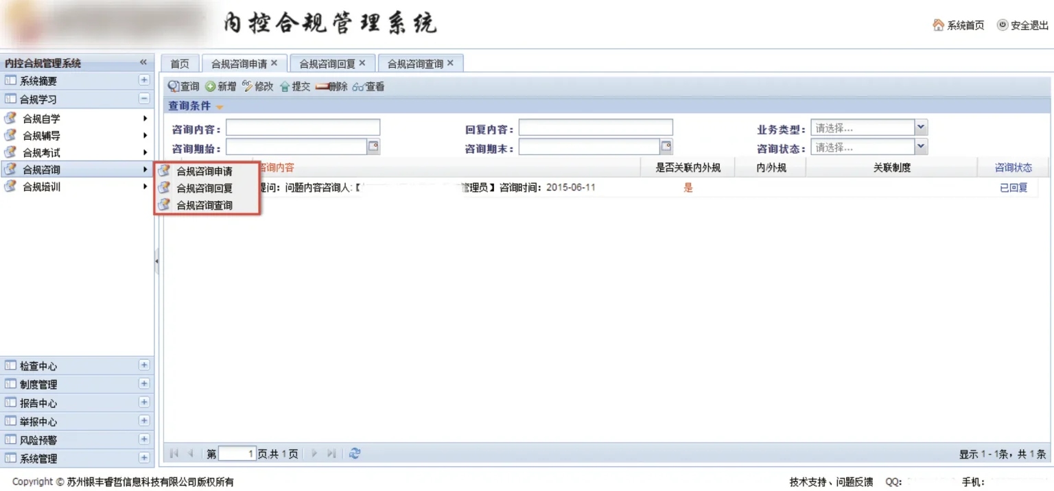Click the 查看 view glasses icon
This screenshot has width=1054, height=491.
[x=358, y=86]
